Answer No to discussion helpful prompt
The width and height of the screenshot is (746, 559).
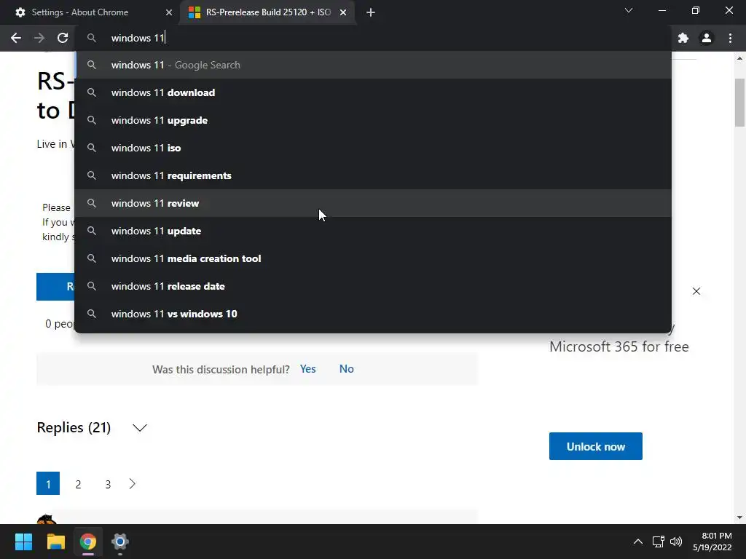tap(346, 369)
